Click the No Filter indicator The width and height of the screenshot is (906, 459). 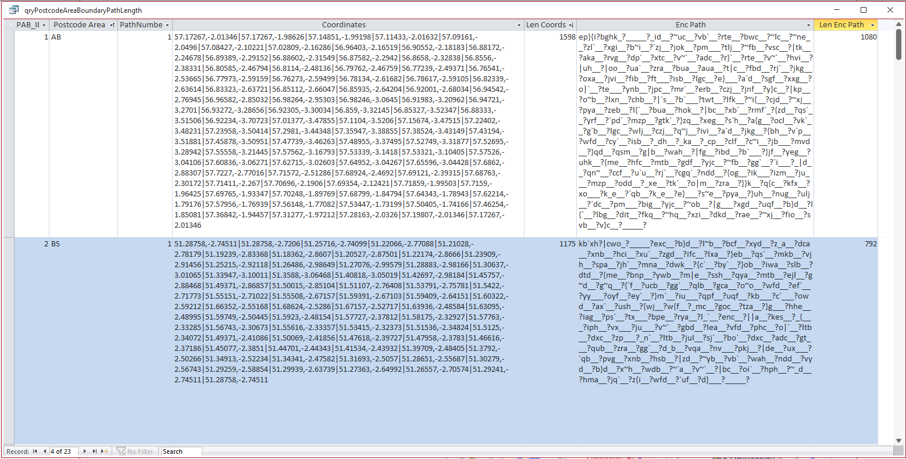point(135,451)
